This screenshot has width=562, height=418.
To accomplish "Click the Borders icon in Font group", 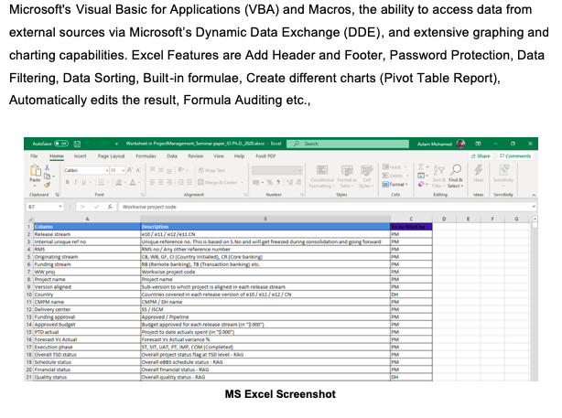I will click(x=101, y=182).
